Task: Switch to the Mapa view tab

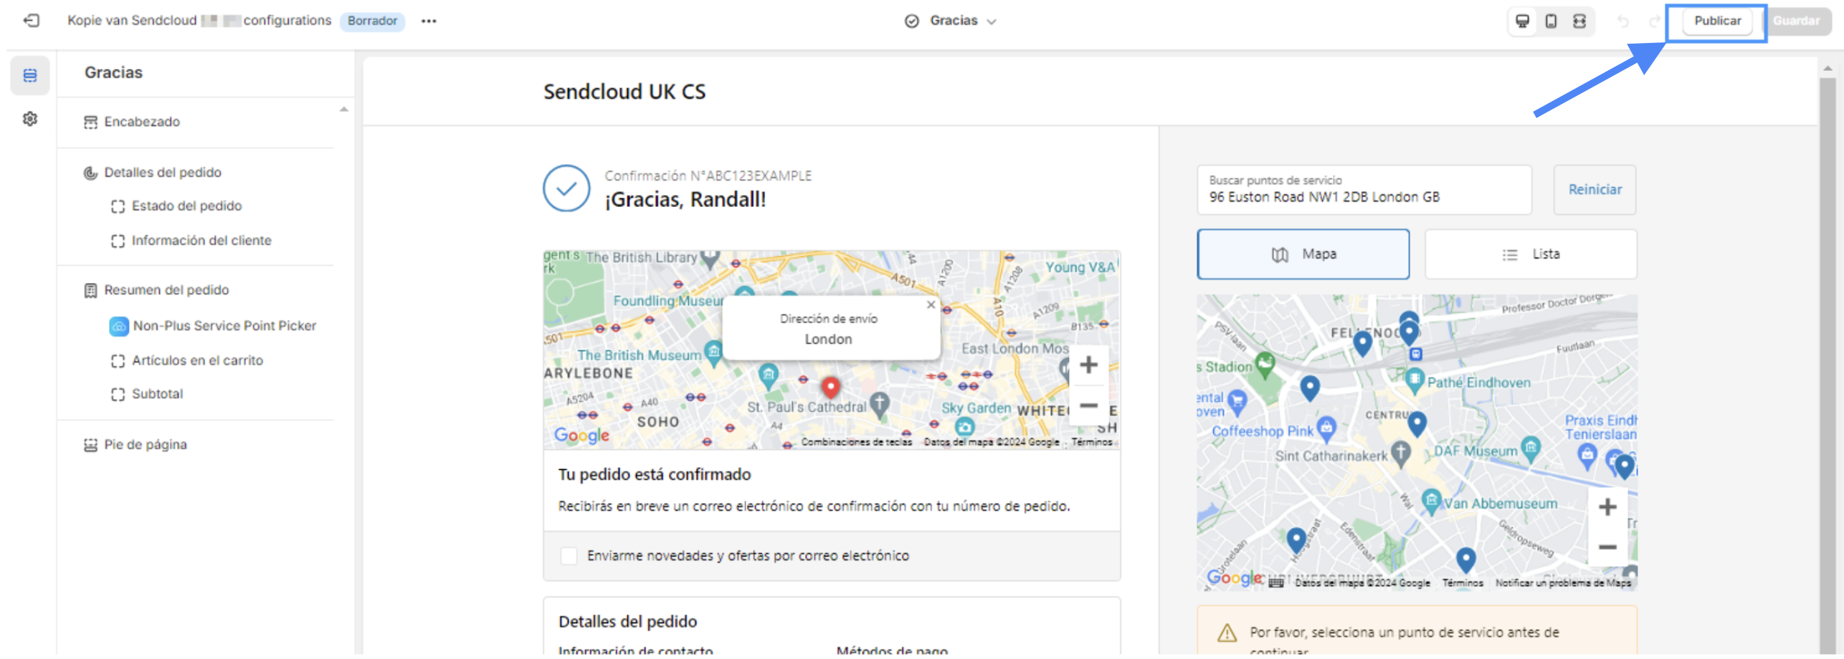Action: 1303,254
